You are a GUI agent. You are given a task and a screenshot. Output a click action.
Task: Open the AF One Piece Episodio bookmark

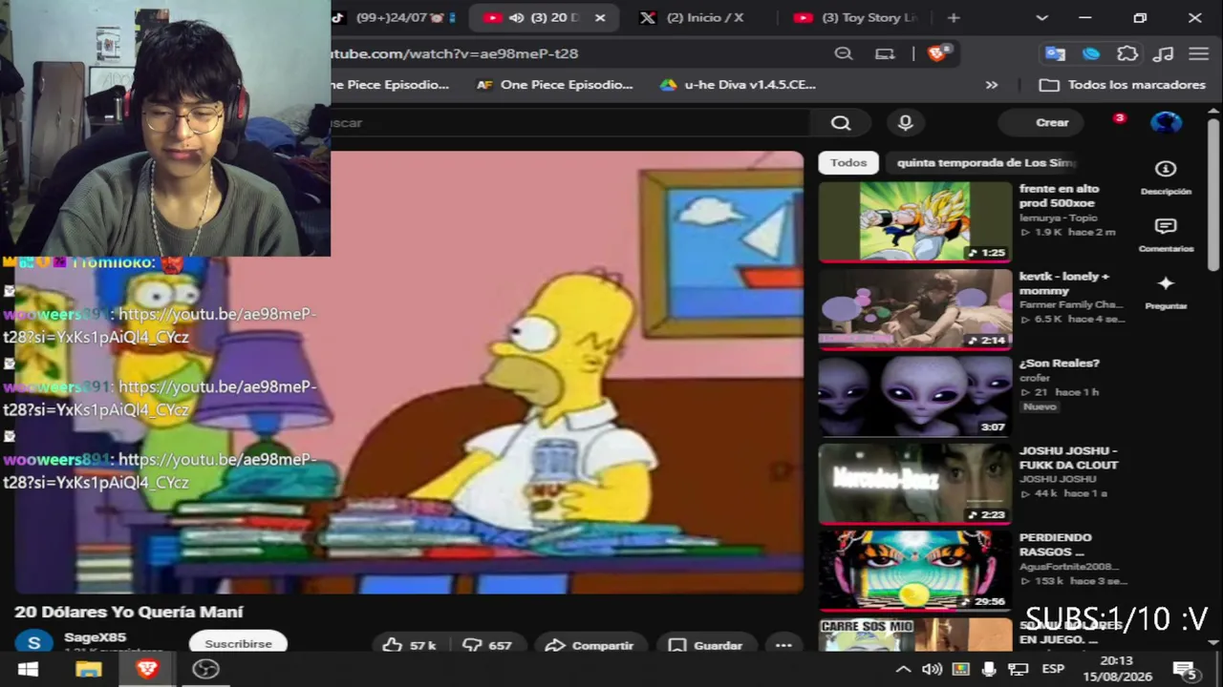[555, 85]
